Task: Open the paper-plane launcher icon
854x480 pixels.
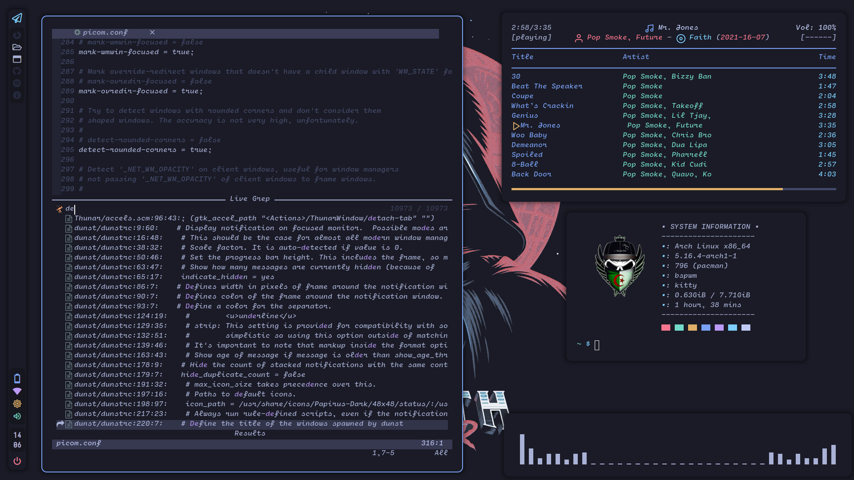Action: (17, 18)
